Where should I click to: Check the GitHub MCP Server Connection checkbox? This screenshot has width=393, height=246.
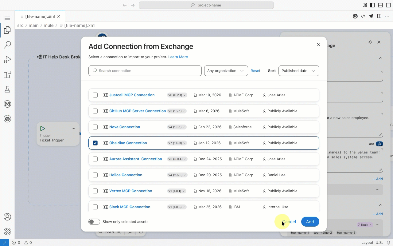95,111
